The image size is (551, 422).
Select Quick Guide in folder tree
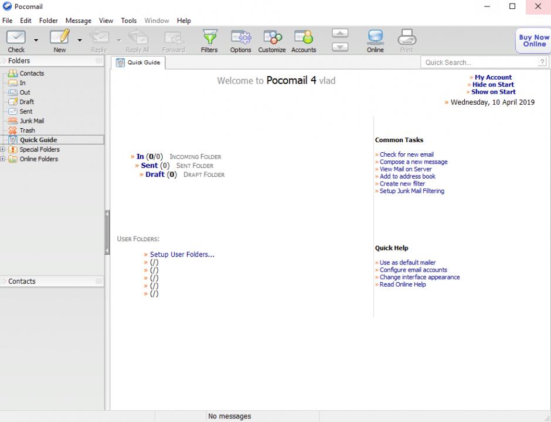pyautogui.click(x=38, y=140)
